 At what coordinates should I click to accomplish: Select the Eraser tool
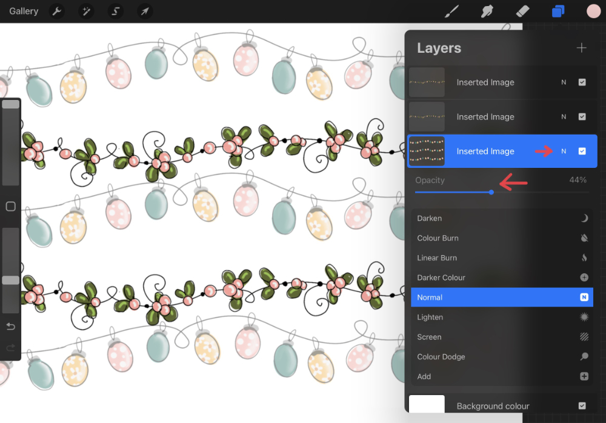tap(522, 10)
